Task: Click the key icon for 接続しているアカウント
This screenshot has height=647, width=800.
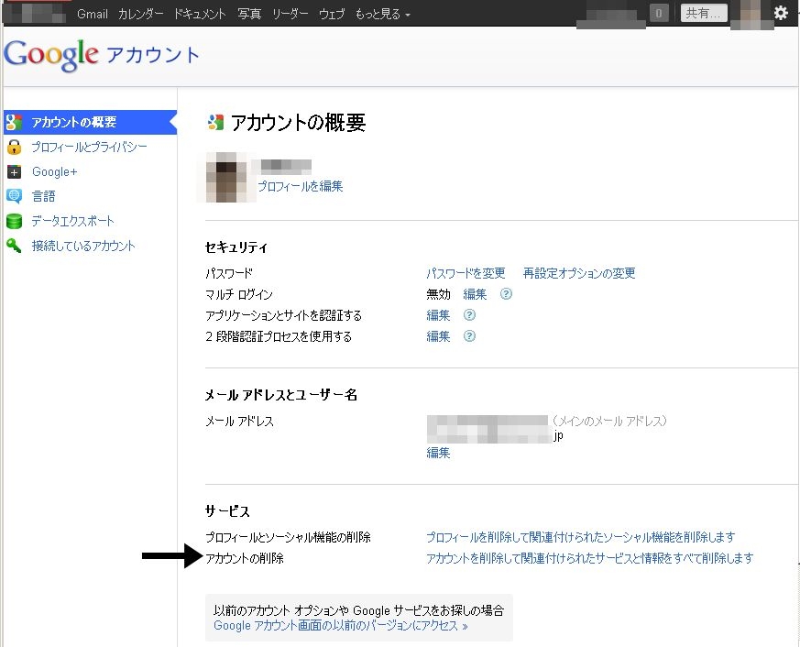Action: (x=14, y=246)
